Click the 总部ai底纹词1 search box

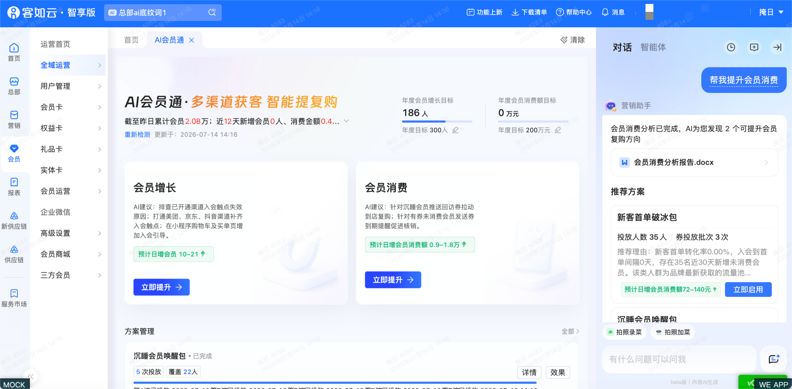(163, 12)
